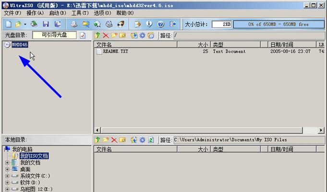Click the Save As icon
The image size is (327, 192).
click(x=58, y=24)
